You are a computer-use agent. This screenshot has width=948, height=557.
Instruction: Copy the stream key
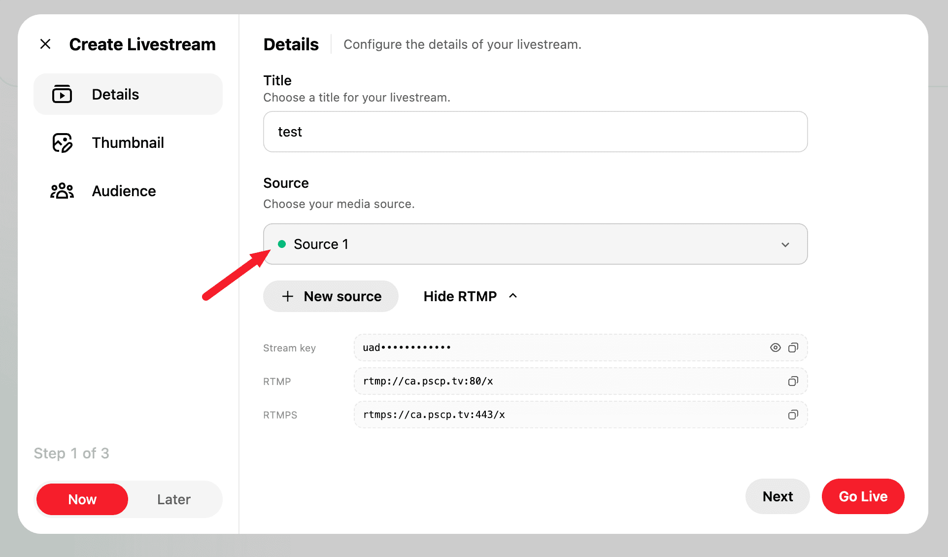tap(793, 348)
